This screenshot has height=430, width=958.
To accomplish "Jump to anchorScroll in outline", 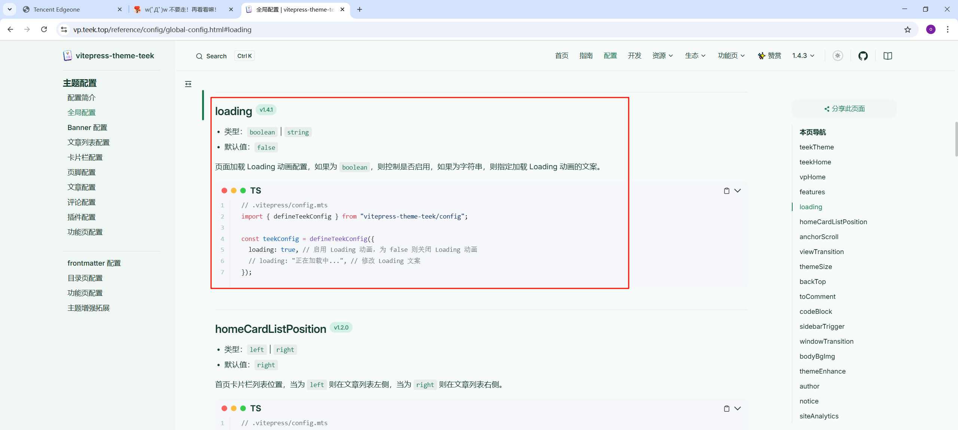I will [819, 237].
